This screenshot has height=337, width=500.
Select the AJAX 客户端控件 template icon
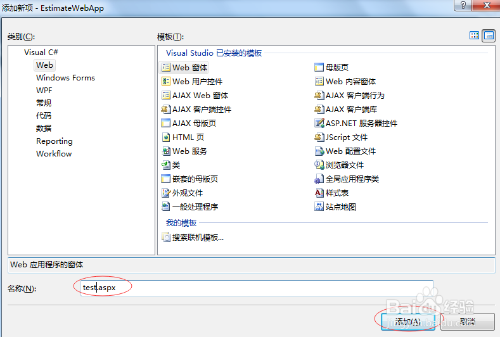(166, 110)
